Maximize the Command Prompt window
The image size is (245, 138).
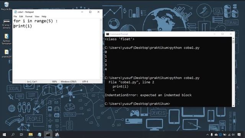[x=222, y=34]
